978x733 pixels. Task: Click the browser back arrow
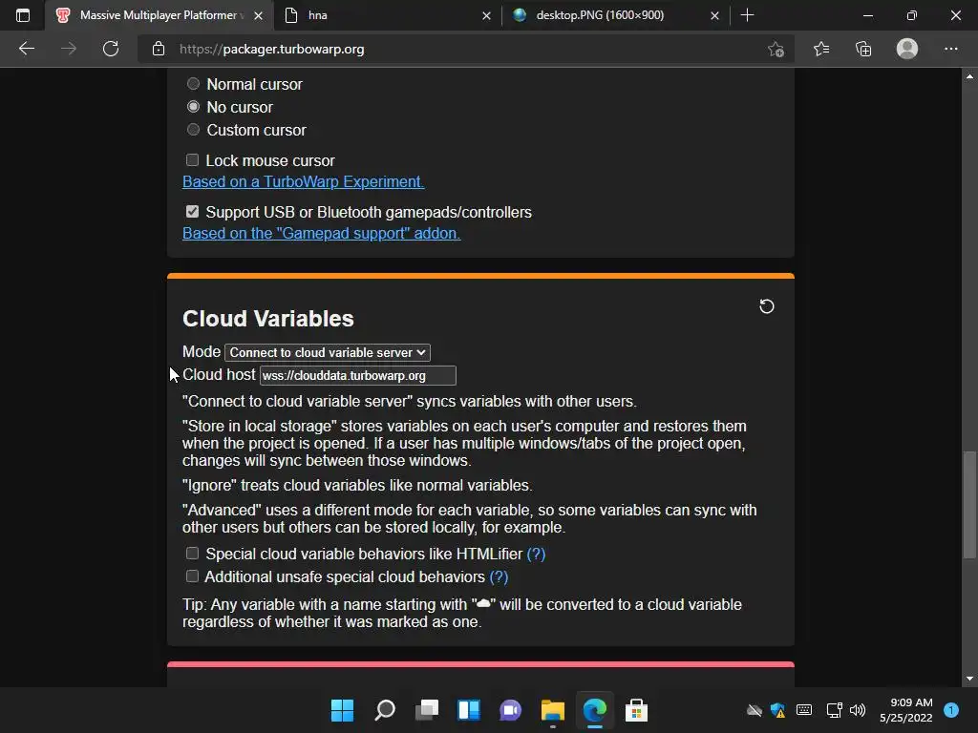[26, 49]
